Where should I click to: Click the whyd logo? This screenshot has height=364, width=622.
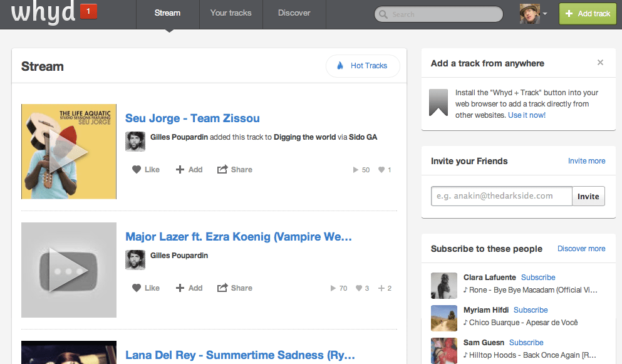(43, 13)
